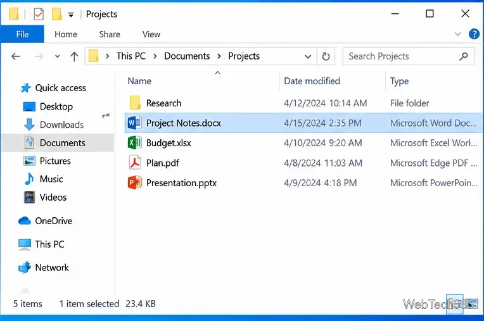The width and height of the screenshot is (484, 321).
Task: Click the folder icon in the address bar
Action: click(94, 56)
